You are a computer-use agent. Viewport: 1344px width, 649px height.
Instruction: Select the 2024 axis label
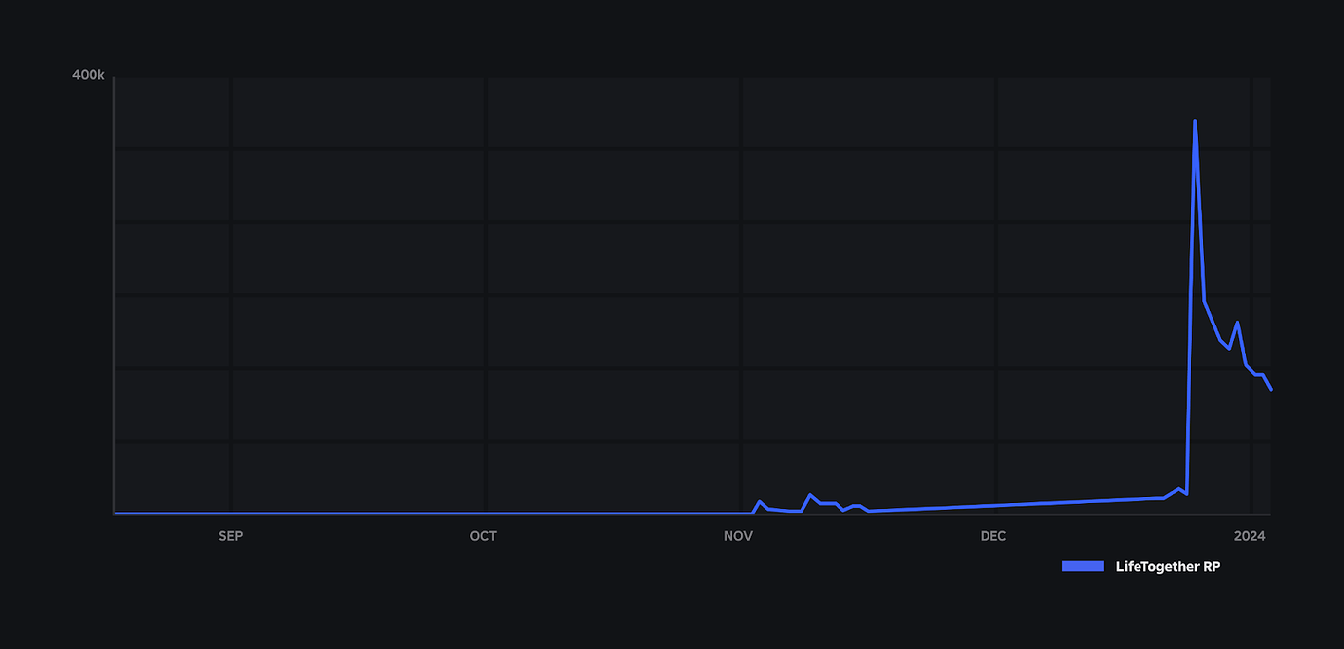point(1251,535)
